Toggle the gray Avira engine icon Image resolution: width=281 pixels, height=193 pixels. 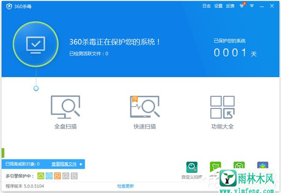66,176
